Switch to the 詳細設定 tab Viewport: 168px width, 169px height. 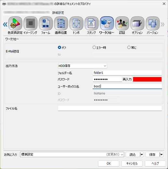pyautogui.click(x=58, y=13)
